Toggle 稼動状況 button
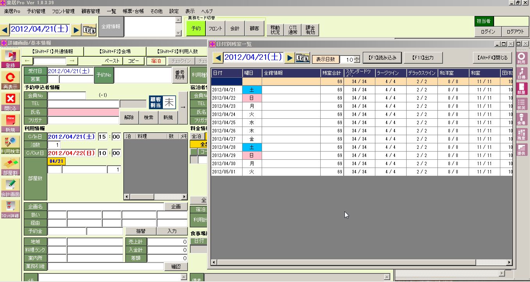The image size is (530, 282). [x=275, y=30]
